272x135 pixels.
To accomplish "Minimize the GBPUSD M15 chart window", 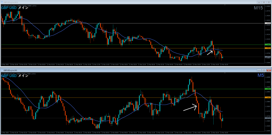I will point(260,2).
